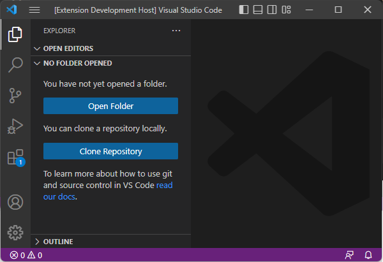Open the Explorer view in activity bar
Screen dimensions: 383x262
tap(15, 34)
